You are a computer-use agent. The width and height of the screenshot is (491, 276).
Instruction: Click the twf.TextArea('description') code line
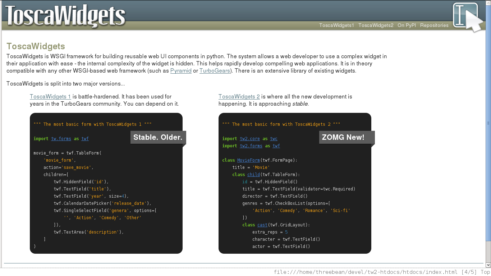tap(89, 232)
